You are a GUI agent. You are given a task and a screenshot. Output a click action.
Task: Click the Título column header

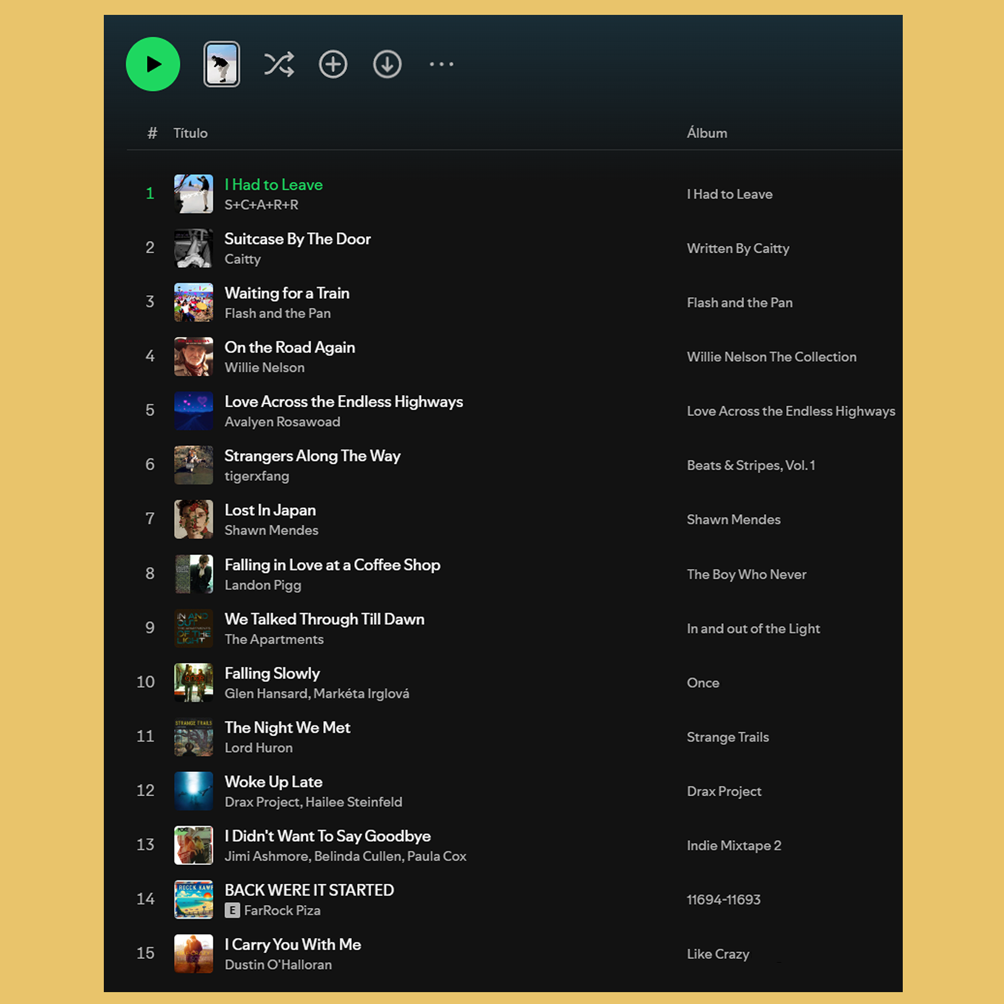click(x=190, y=133)
